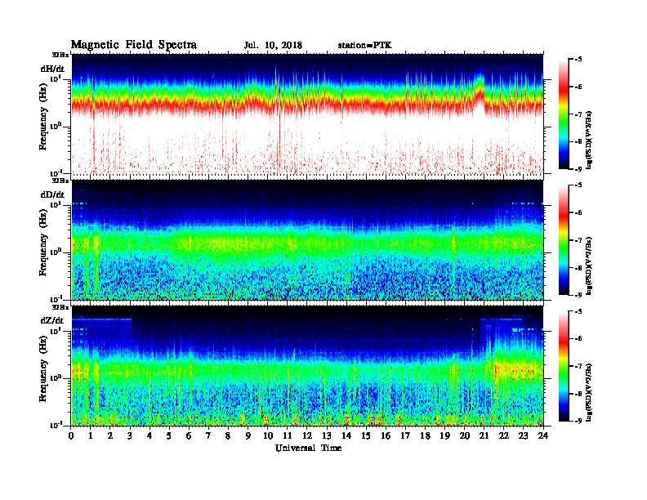Viewport: 647px width, 500px height.
Task: Click hour tick label "23" on time axis
Action: point(523,435)
